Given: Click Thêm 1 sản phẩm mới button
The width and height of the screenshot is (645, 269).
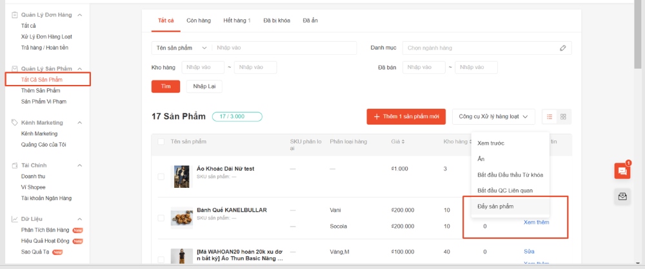Looking at the screenshot, I should (406, 116).
